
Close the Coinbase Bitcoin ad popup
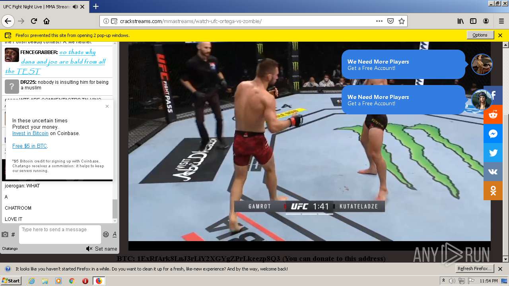point(107,106)
